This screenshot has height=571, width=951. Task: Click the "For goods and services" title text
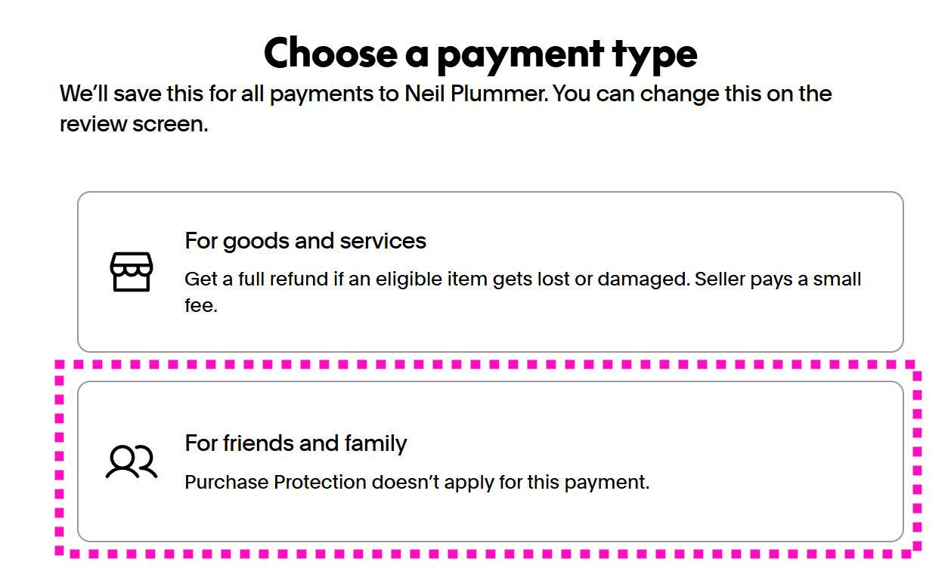click(305, 241)
